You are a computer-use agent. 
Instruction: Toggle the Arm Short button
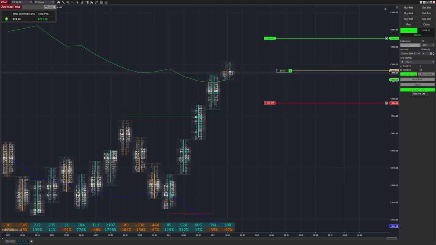click(426, 74)
